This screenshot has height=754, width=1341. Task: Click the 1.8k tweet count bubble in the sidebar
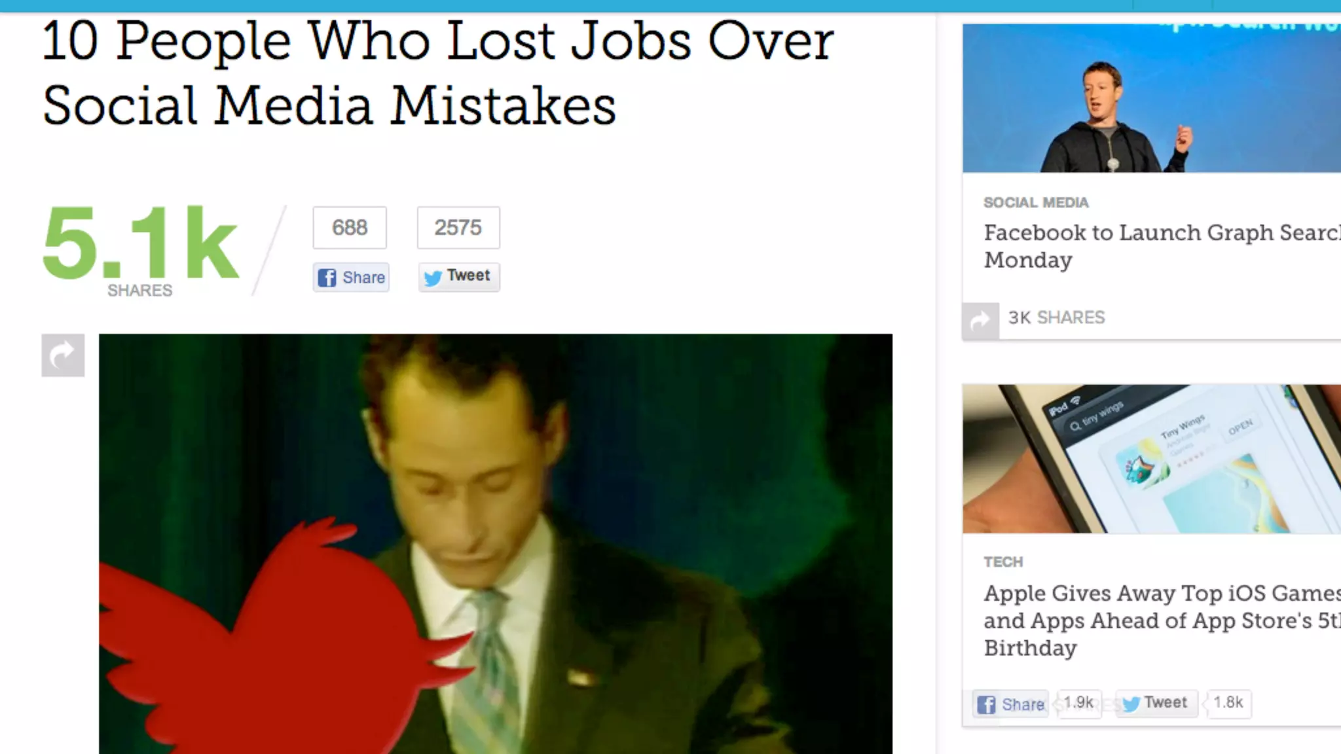[x=1228, y=703]
